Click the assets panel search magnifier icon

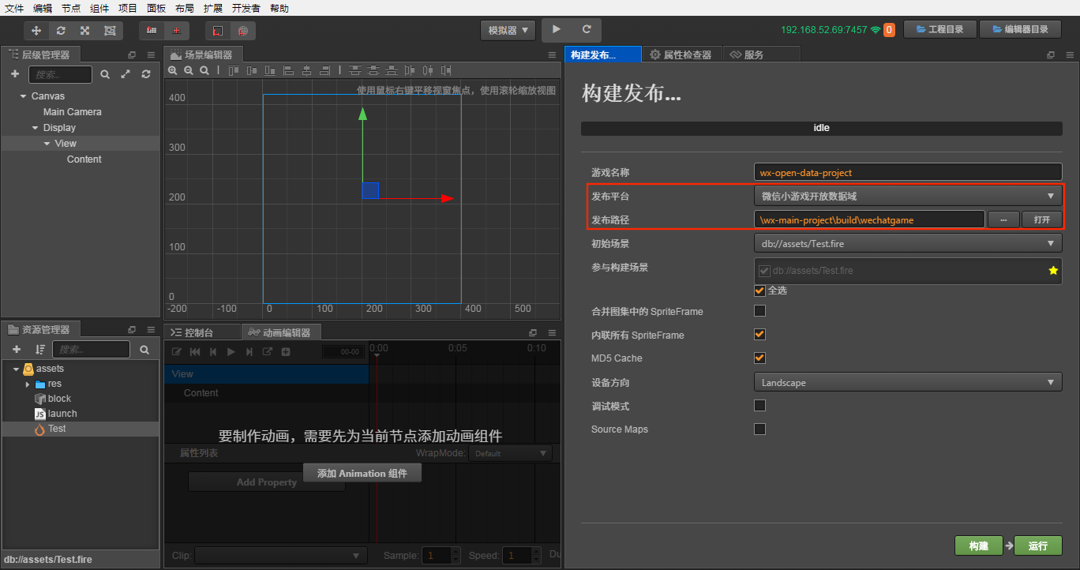click(x=144, y=349)
